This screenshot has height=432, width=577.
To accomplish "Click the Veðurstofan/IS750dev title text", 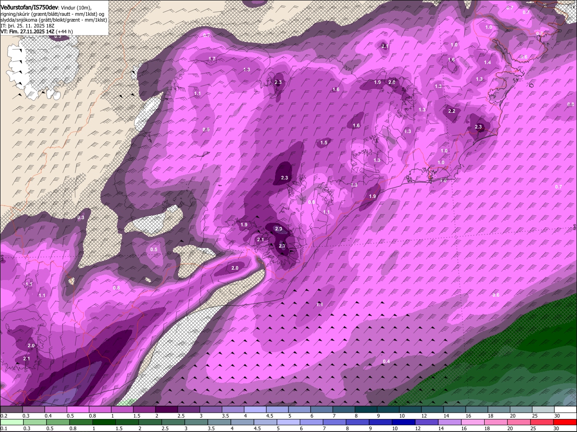I will point(29,7).
